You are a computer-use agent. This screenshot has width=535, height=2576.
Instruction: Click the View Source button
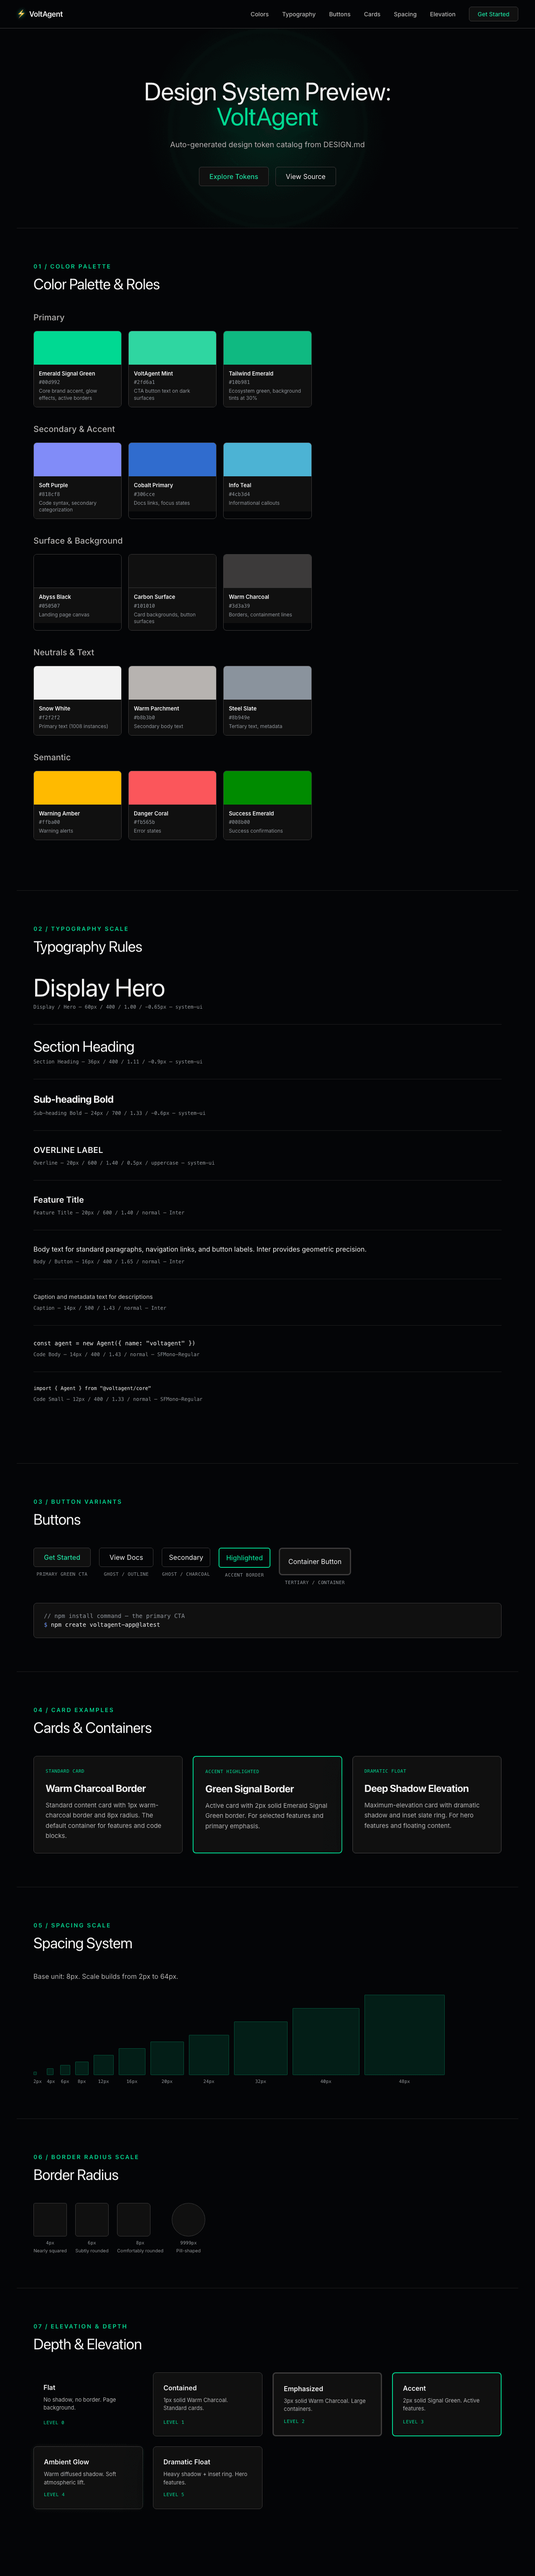click(305, 176)
